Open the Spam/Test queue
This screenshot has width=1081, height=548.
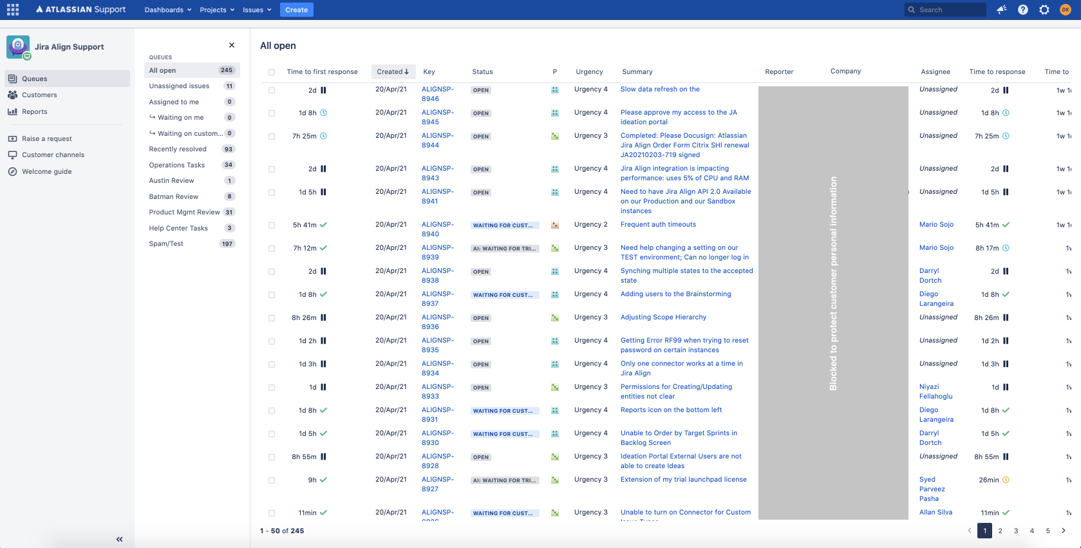[x=192, y=243]
